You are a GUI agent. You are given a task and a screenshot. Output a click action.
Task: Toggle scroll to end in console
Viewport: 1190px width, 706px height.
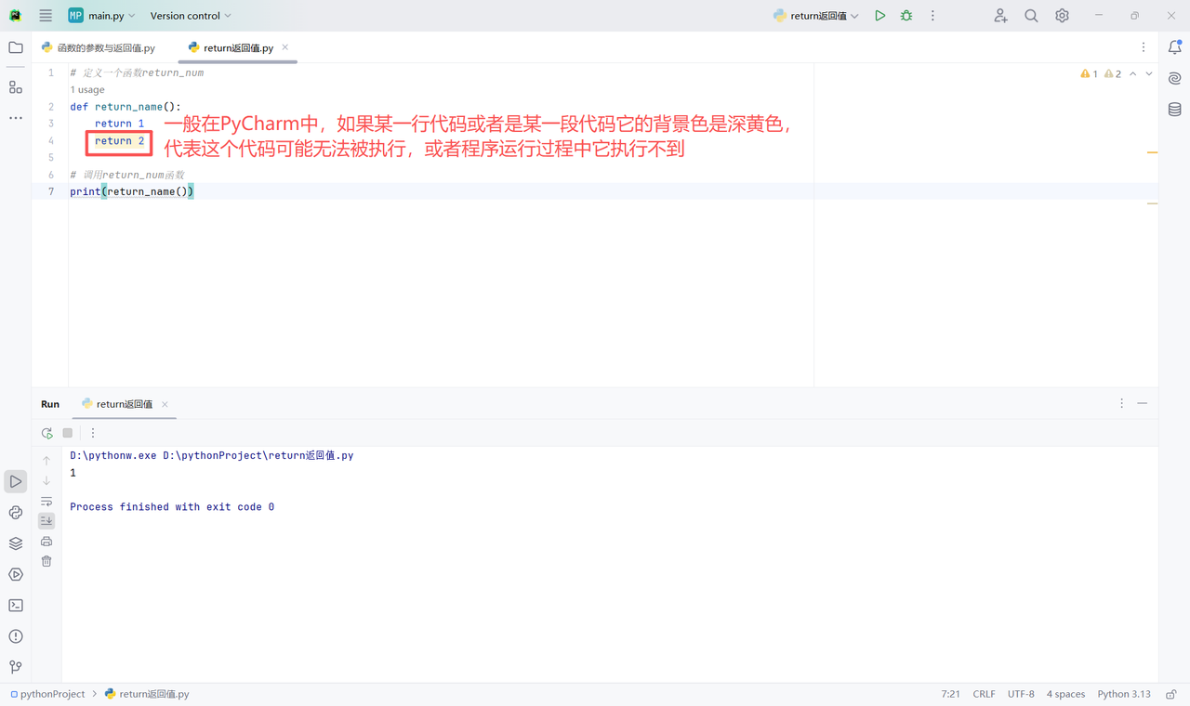click(x=46, y=520)
